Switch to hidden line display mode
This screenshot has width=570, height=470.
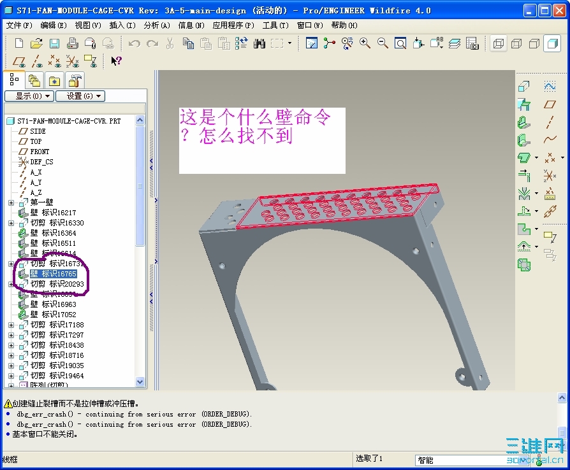tap(516, 43)
